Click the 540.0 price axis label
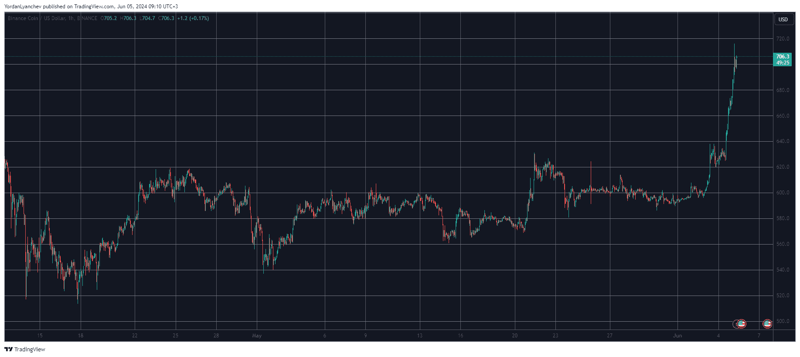The width and height of the screenshot is (800, 357). point(783,270)
